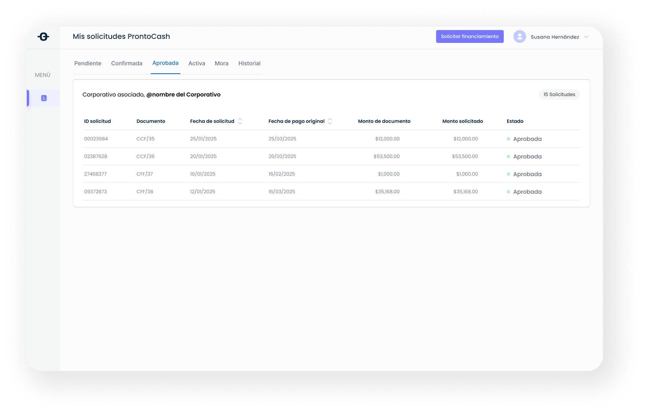Open the Historial tab
Image resolution: width=645 pixels, height=413 pixels.
249,63
